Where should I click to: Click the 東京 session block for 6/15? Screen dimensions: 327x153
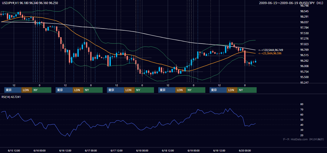point(13,90)
